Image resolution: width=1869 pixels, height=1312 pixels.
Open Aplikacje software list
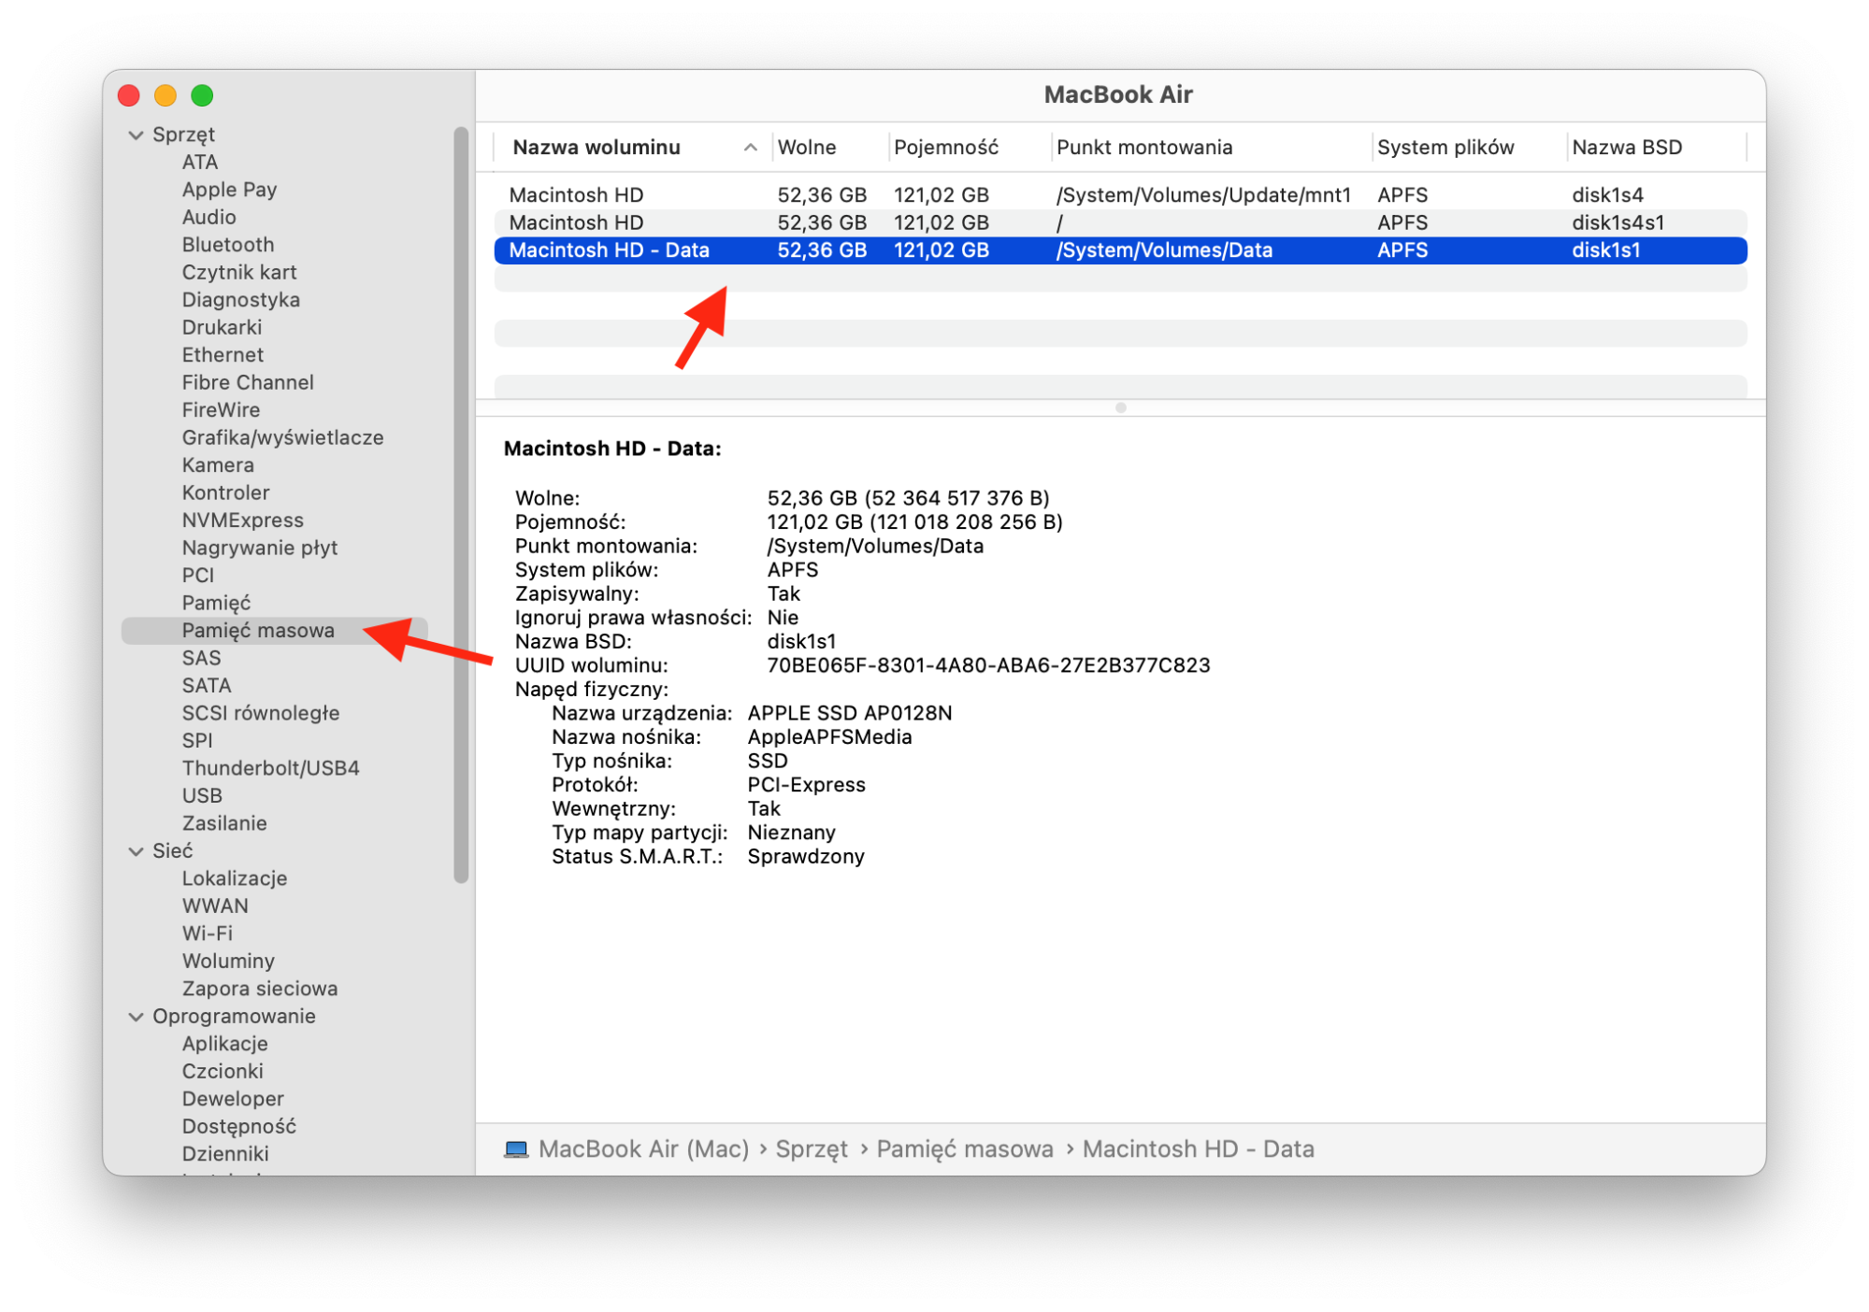tap(224, 1045)
